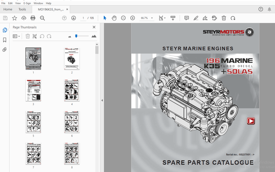This screenshot has width=275, height=172.
Task: Zoom in with the plus button
Action: 133,18
